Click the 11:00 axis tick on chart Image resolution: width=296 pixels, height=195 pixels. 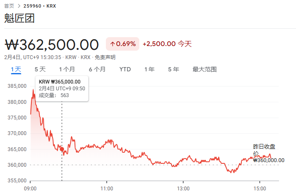tap(107, 188)
